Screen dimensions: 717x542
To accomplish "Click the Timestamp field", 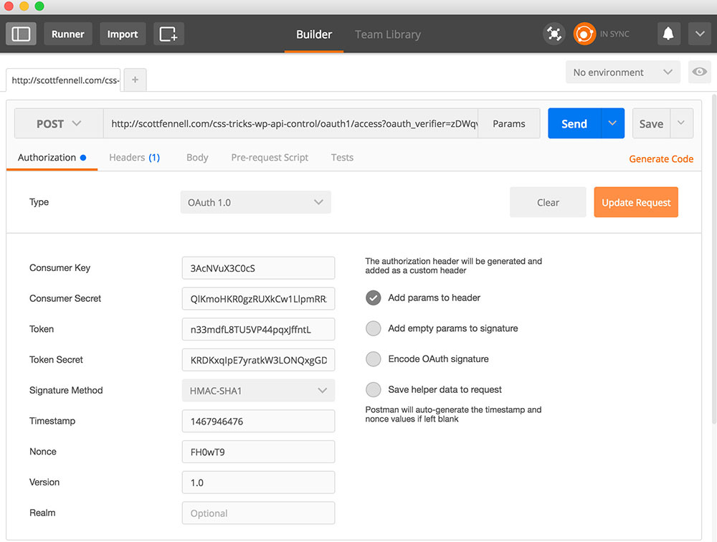I will coord(258,422).
